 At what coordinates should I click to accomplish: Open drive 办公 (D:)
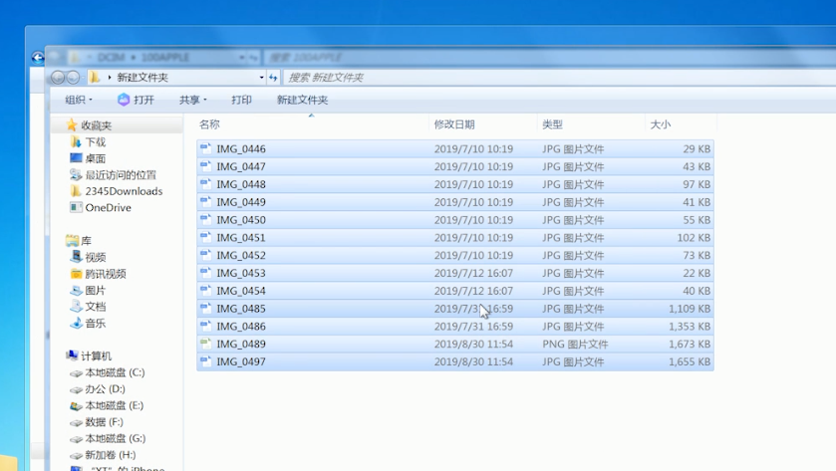[105, 389]
